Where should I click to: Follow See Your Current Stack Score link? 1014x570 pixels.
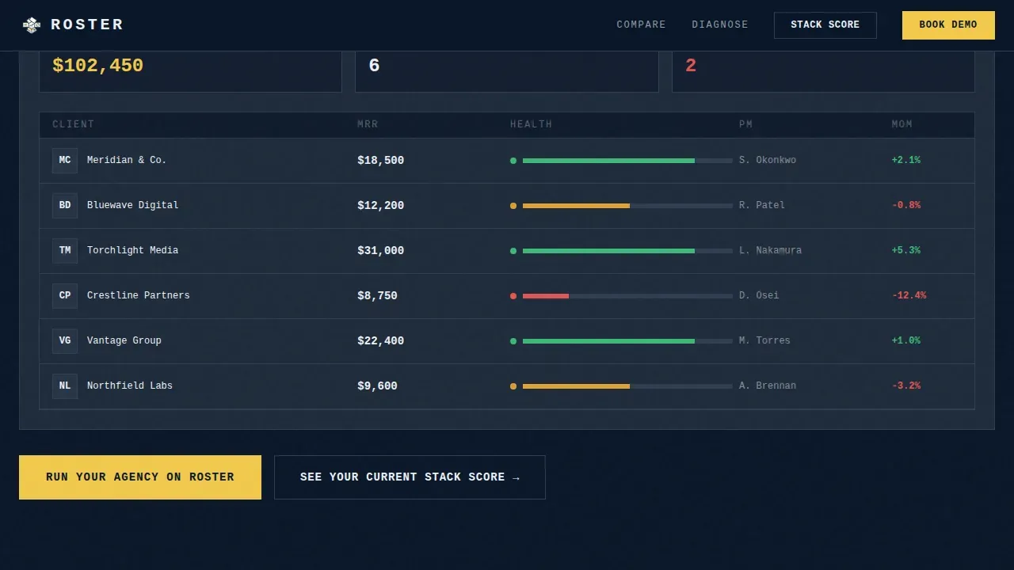(x=410, y=477)
